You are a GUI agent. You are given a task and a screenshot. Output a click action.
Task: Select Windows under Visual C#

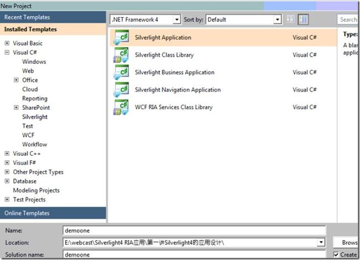pyautogui.click(x=34, y=62)
